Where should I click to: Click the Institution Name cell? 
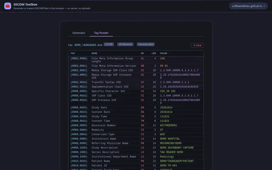(x=104, y=139)
